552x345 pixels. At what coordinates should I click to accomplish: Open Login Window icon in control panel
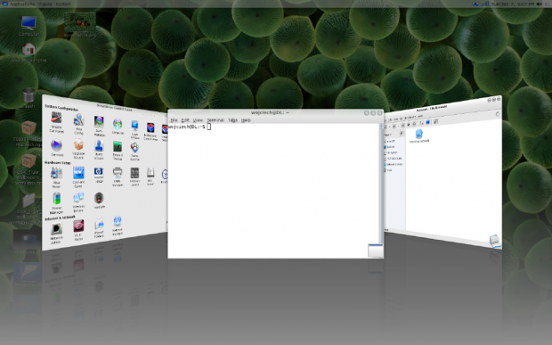click(134, 129)
